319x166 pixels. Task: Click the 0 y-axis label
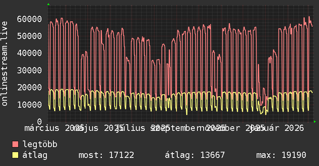39,122
